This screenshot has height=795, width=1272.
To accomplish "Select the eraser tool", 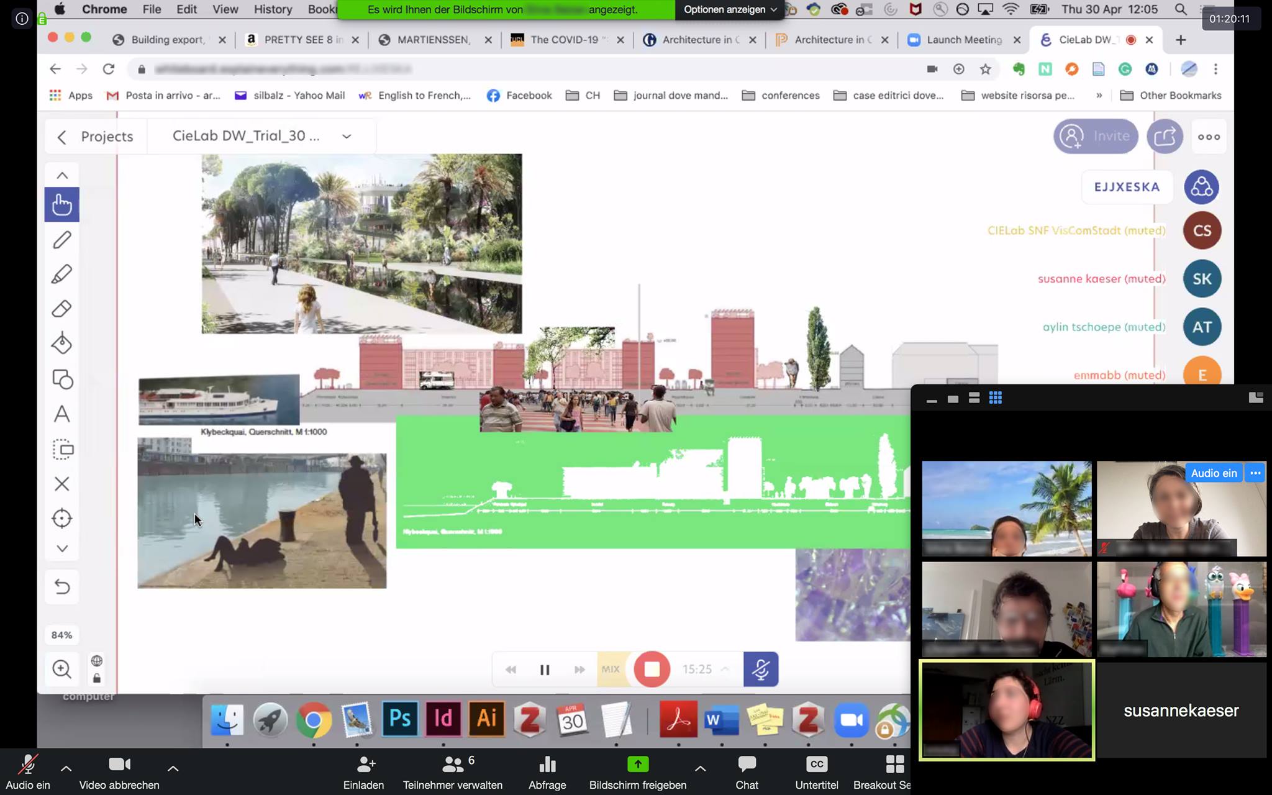I will point(61,309).
